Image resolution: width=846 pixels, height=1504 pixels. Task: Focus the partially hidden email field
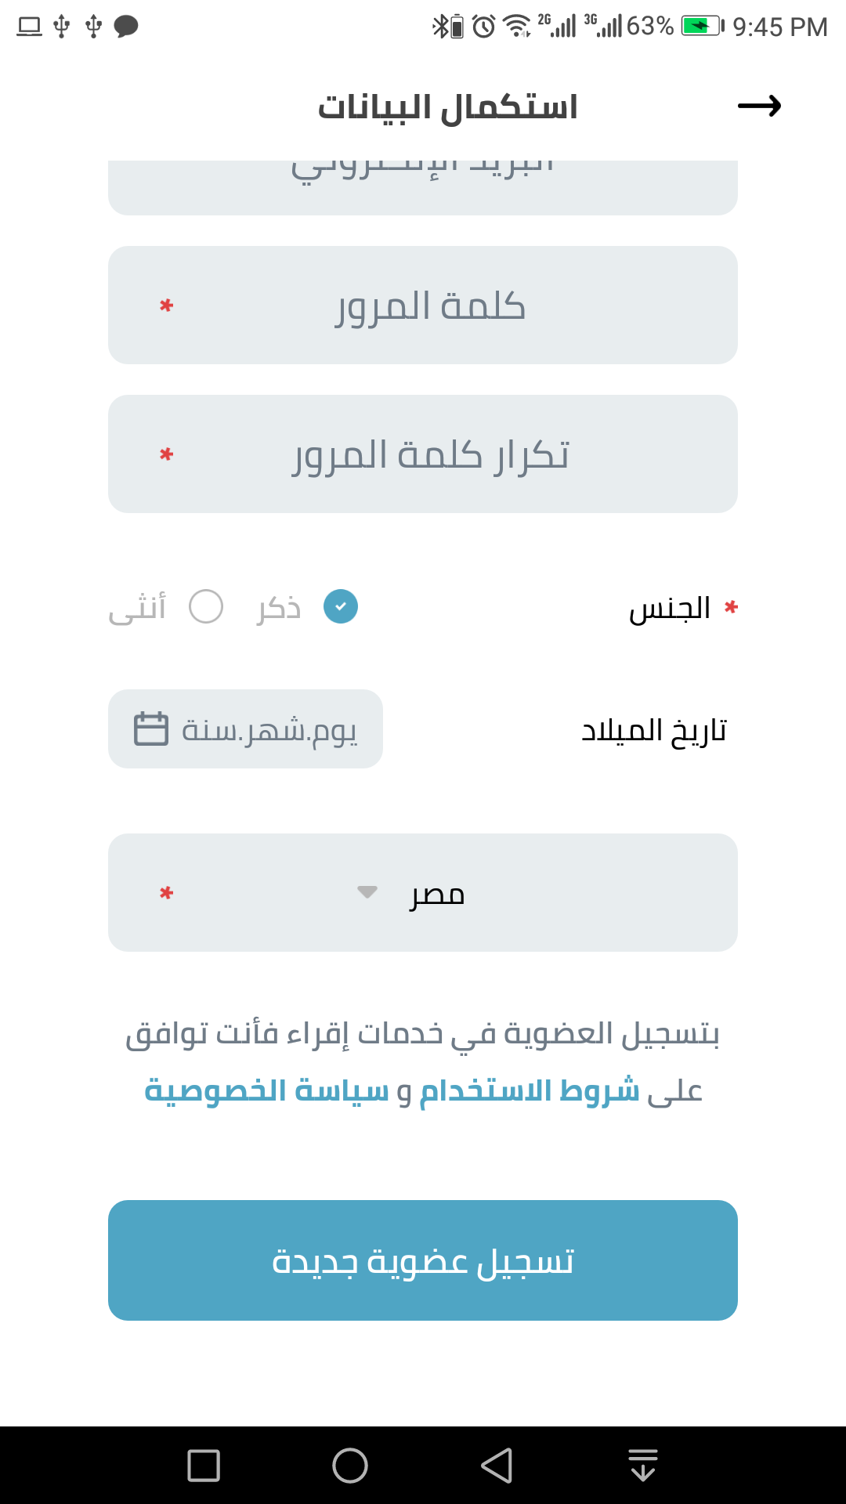pyautogui.click(x=423, y=188)
